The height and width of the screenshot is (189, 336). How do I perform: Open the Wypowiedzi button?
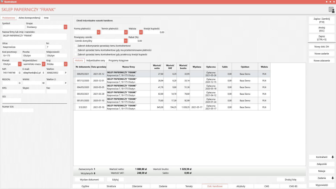322,185
